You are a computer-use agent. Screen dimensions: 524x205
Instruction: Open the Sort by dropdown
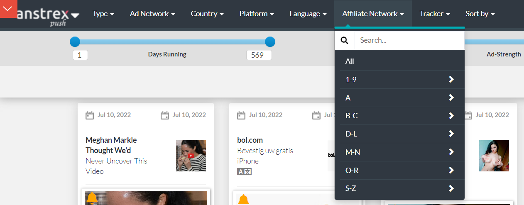coord(480,14)
